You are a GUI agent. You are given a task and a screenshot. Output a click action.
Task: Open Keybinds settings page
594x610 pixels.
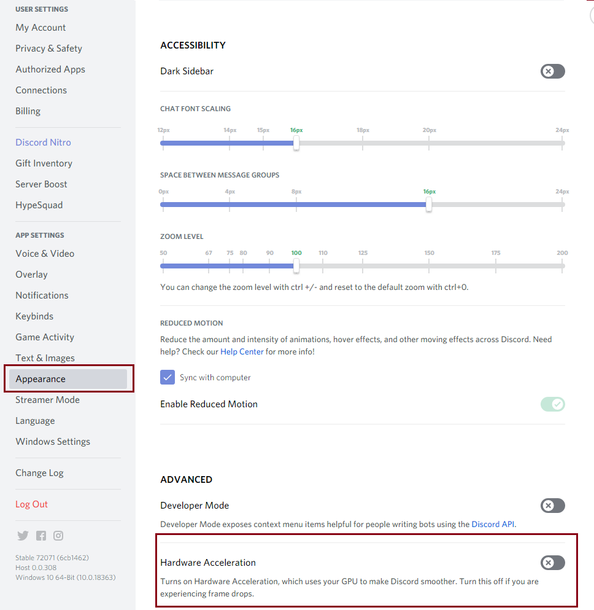(34, 316)
